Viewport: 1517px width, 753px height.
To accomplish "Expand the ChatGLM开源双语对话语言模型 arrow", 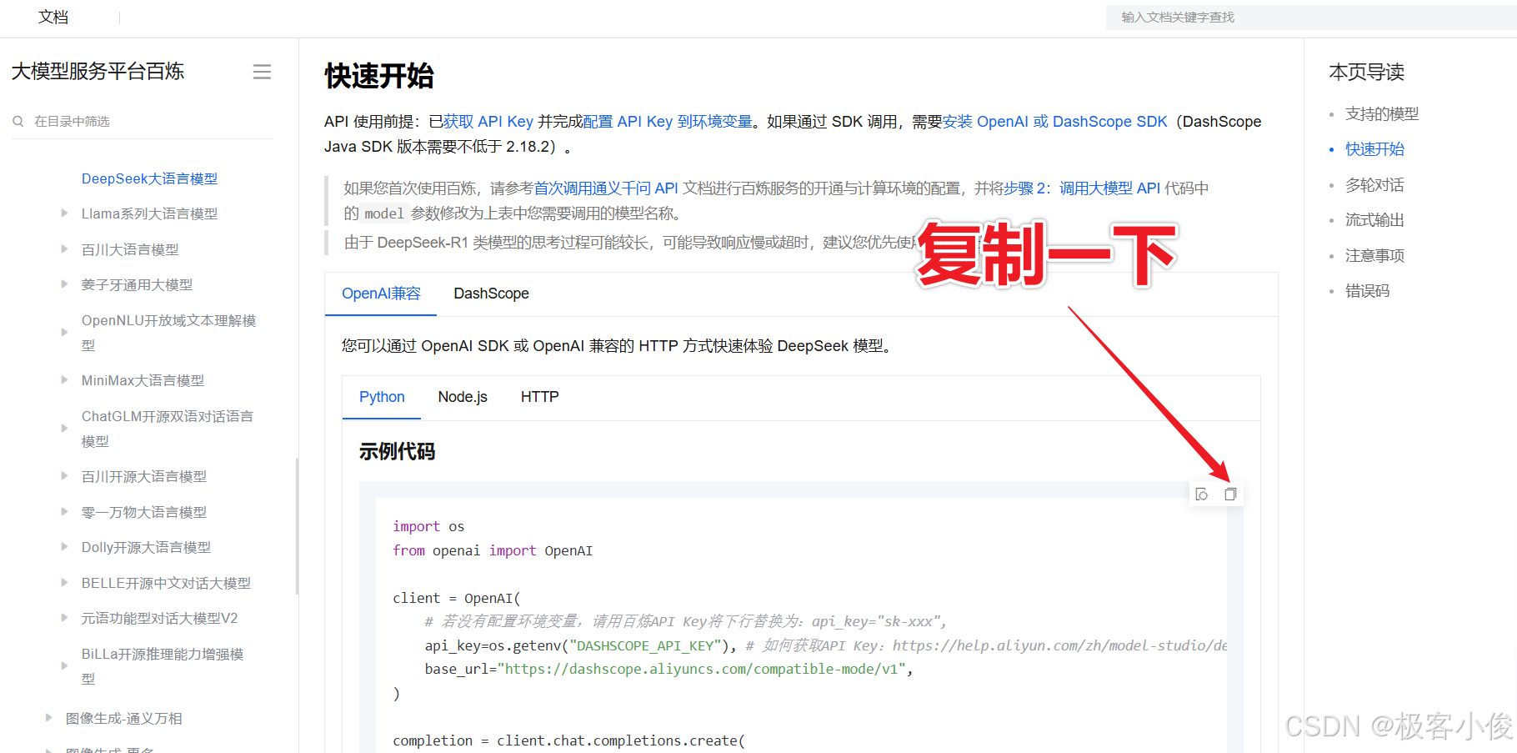I will tap(64, 429).
